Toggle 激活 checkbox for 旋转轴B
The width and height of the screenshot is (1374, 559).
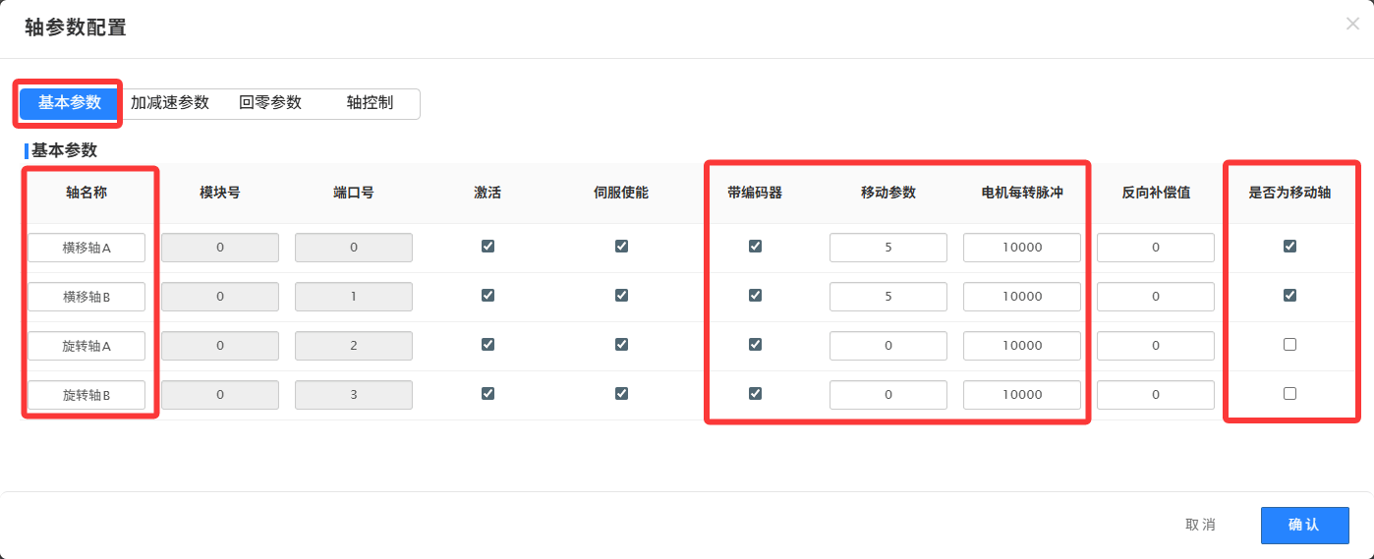[x=487, y=394]
